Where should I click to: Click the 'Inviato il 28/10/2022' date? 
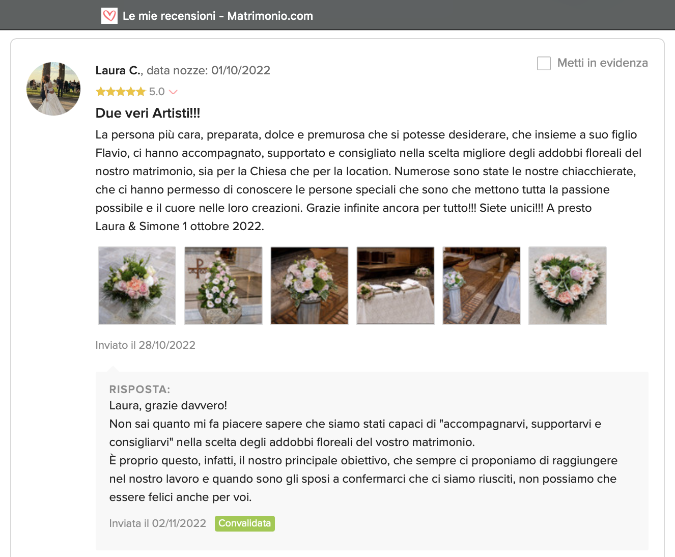click(146, 345)
